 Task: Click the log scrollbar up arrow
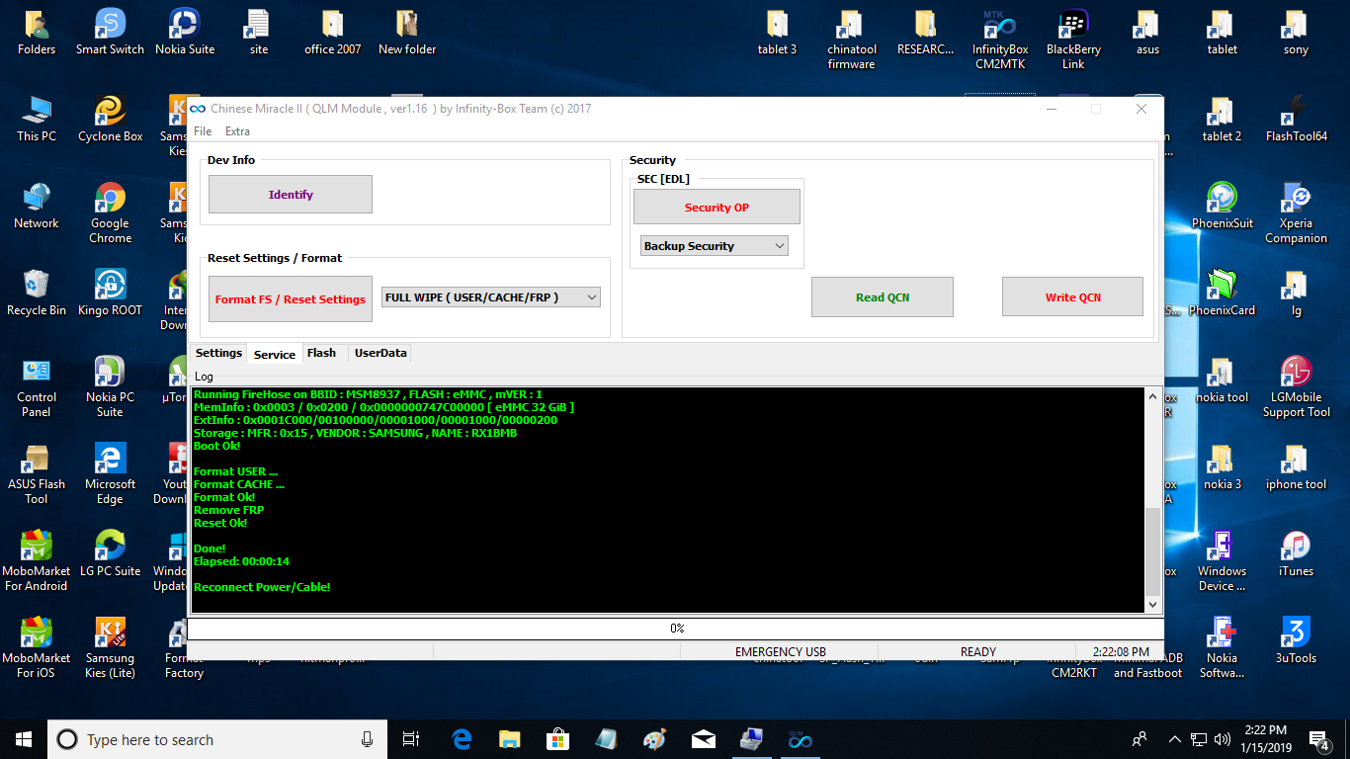[1153, 397]
